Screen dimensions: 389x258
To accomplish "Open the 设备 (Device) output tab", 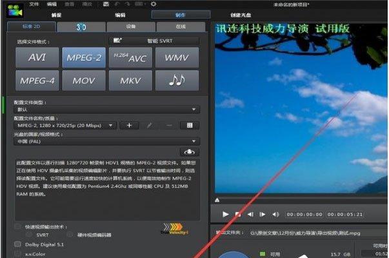I will click(131, 27).
